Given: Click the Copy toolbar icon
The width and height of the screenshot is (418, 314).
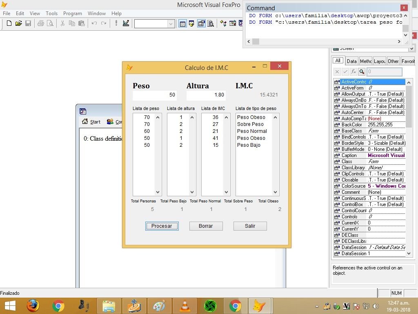Looking at the screenshot, I should [72, 23].
